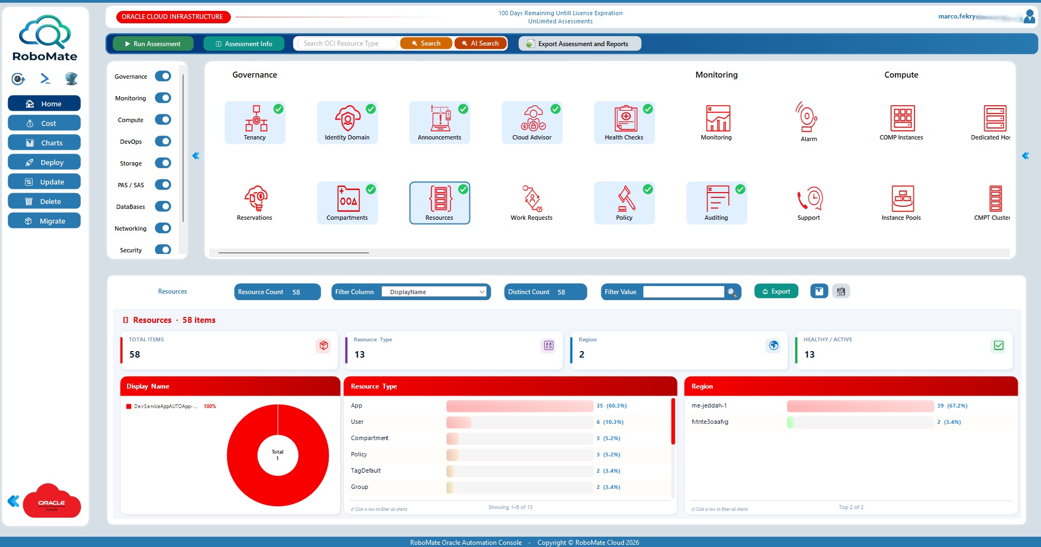Open the Delete menu

pos(44,201)
